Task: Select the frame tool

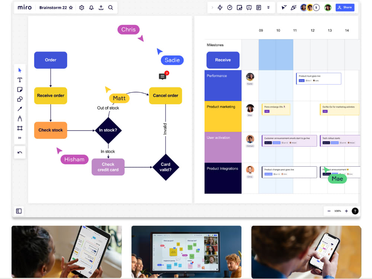Action: coord(20,128)
